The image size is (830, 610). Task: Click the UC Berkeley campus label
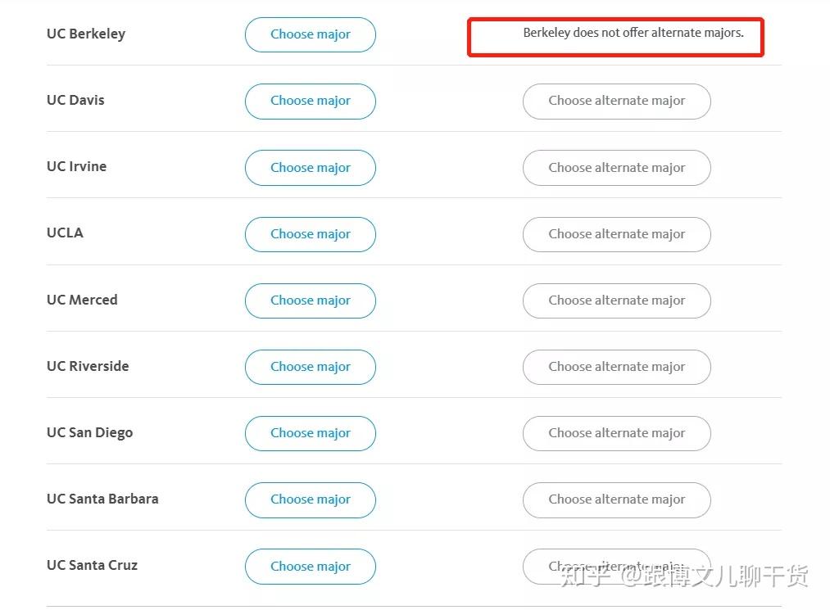(86, 34)
